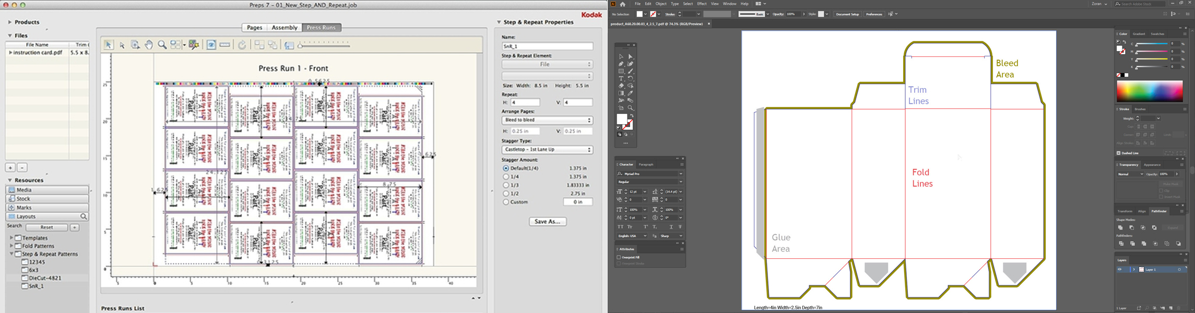Viewport: 1195px width, 313px height.
Task: Click the Save As... button
Action: click(x=548, y=222)
